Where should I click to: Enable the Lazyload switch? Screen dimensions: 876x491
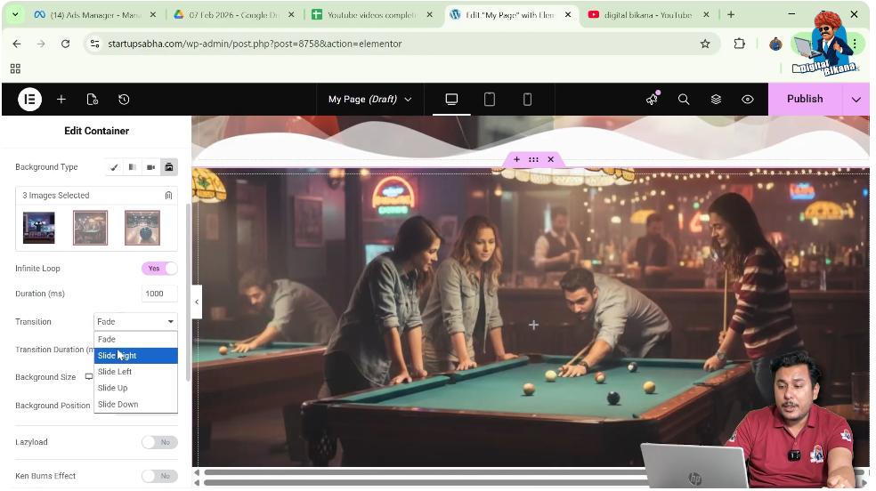159,442
